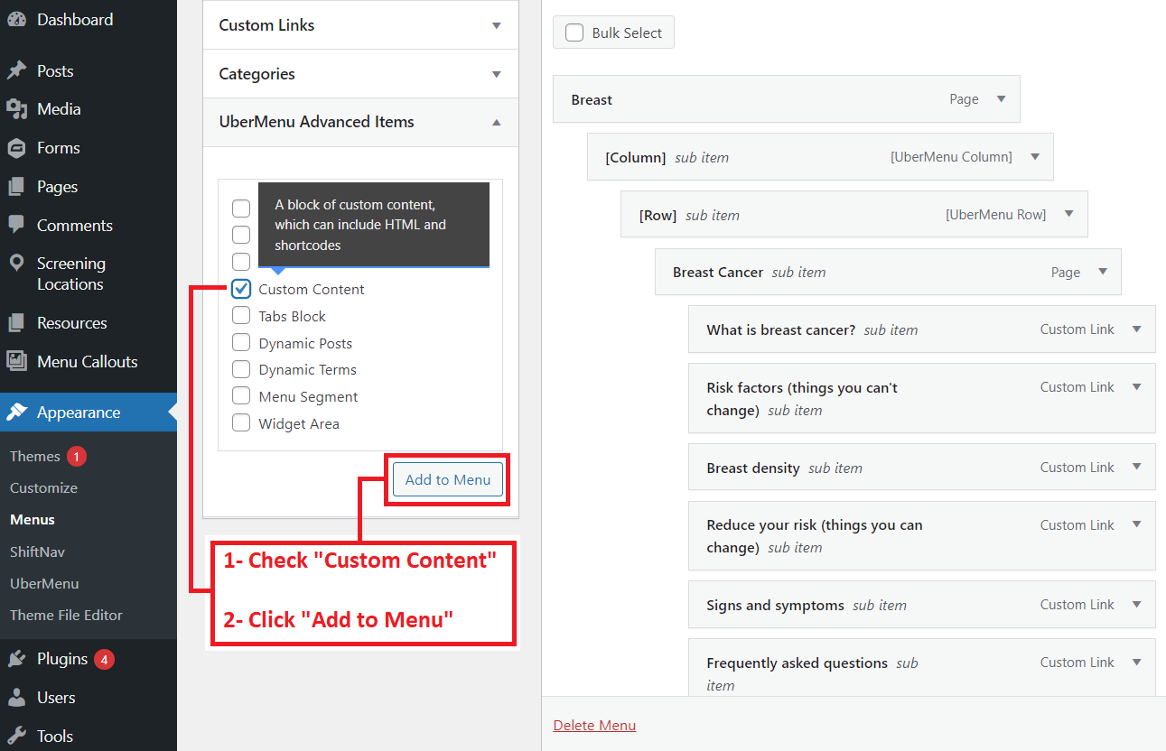Image resolution: width=1166 pixels, height=751 pixels.
Task: Expand the Breast page menu item
Action: tap(1001, 99)
